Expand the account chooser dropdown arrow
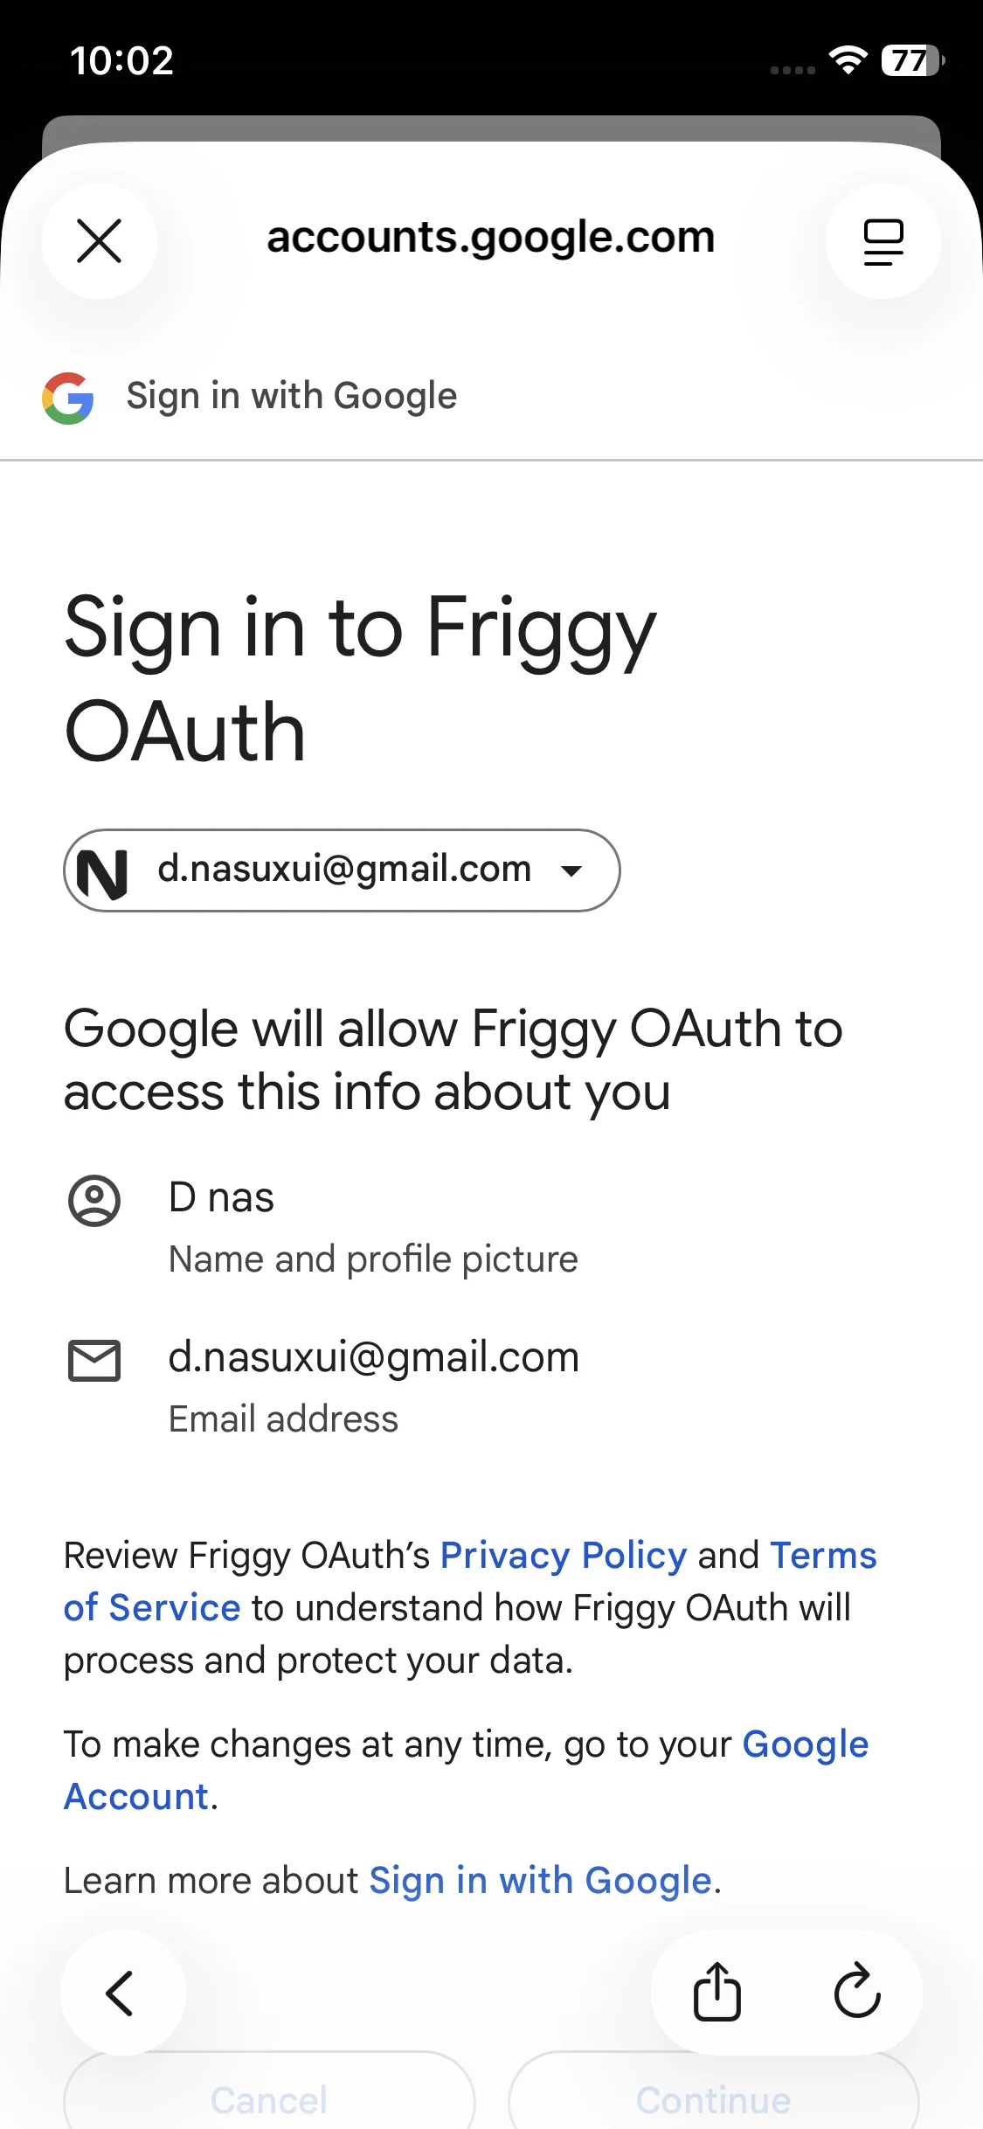Screen dimensions: 983x2129 [571, 870]
